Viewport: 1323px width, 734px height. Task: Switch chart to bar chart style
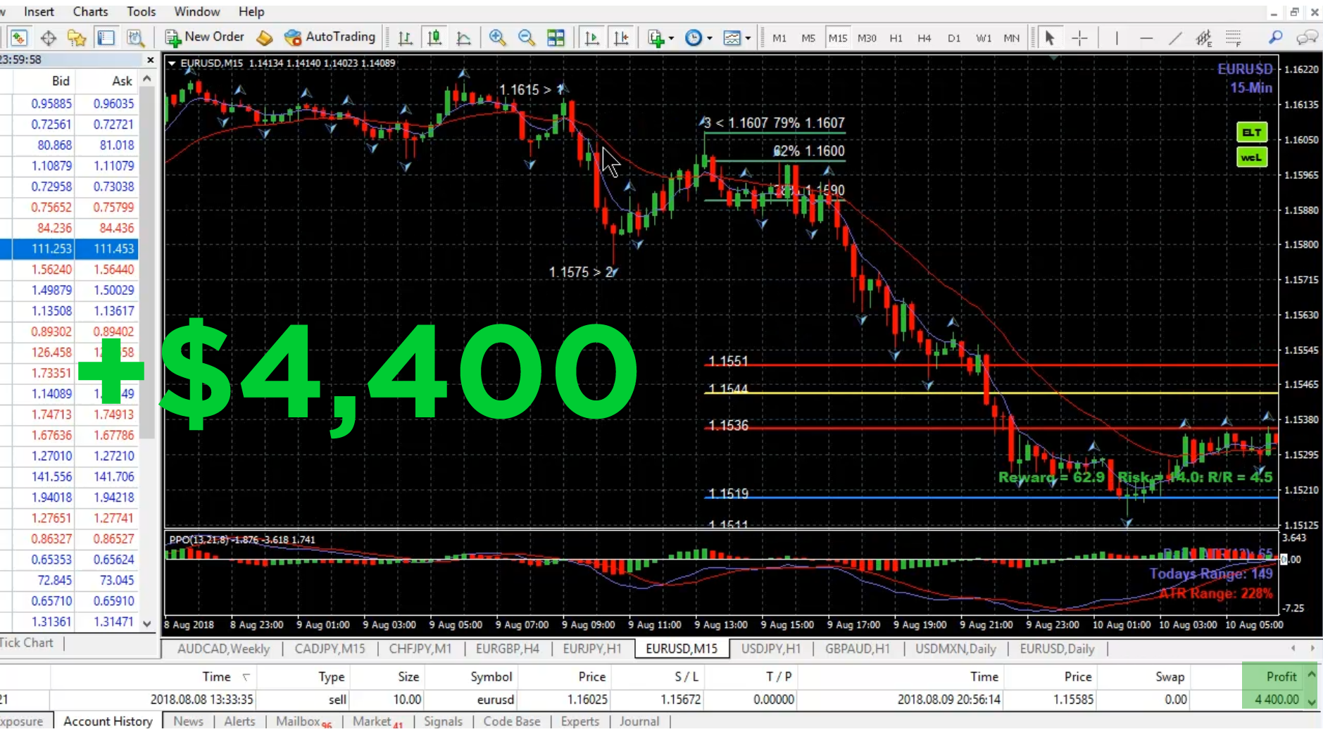(x=406, y=37)
